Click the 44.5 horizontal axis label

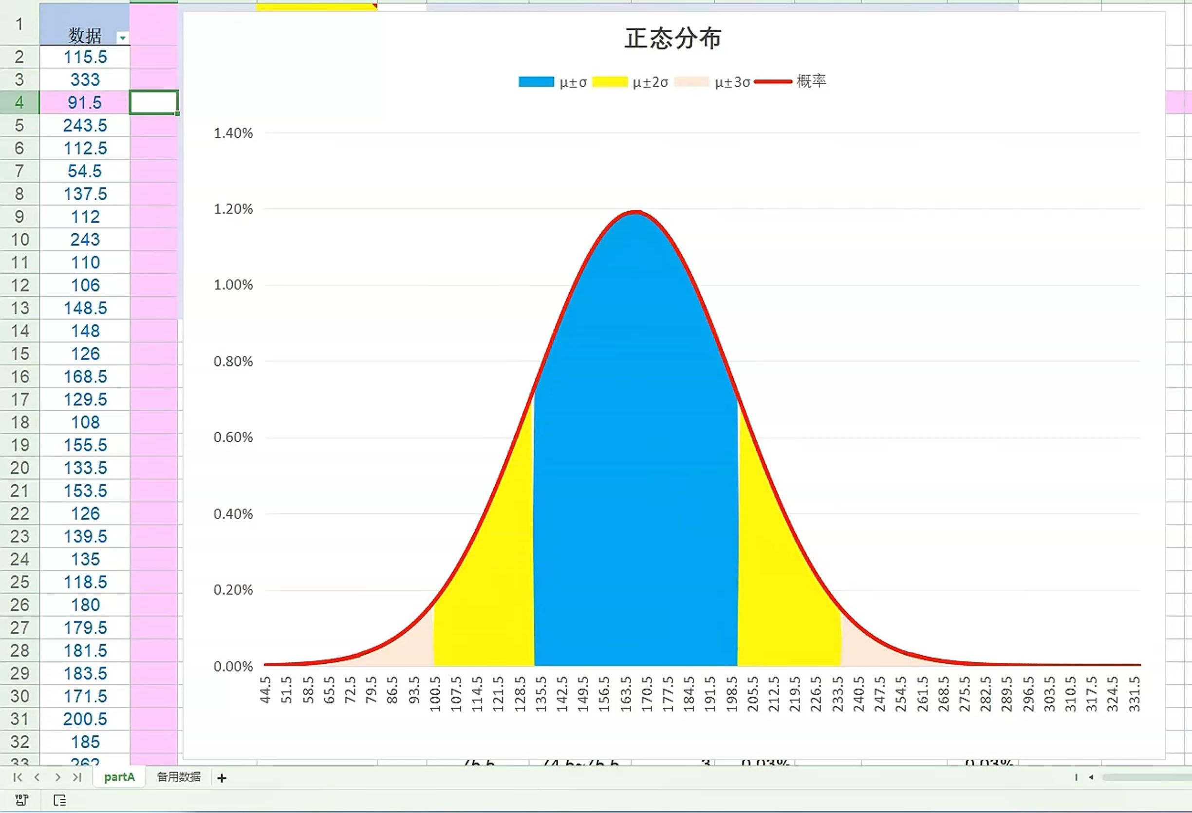(265, 690)
